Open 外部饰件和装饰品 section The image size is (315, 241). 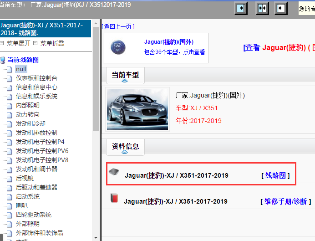coord(39,233)
